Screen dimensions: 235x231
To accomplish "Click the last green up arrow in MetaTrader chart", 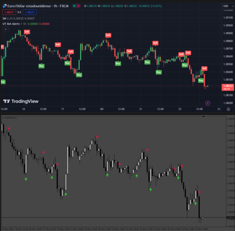I will 195,204.
